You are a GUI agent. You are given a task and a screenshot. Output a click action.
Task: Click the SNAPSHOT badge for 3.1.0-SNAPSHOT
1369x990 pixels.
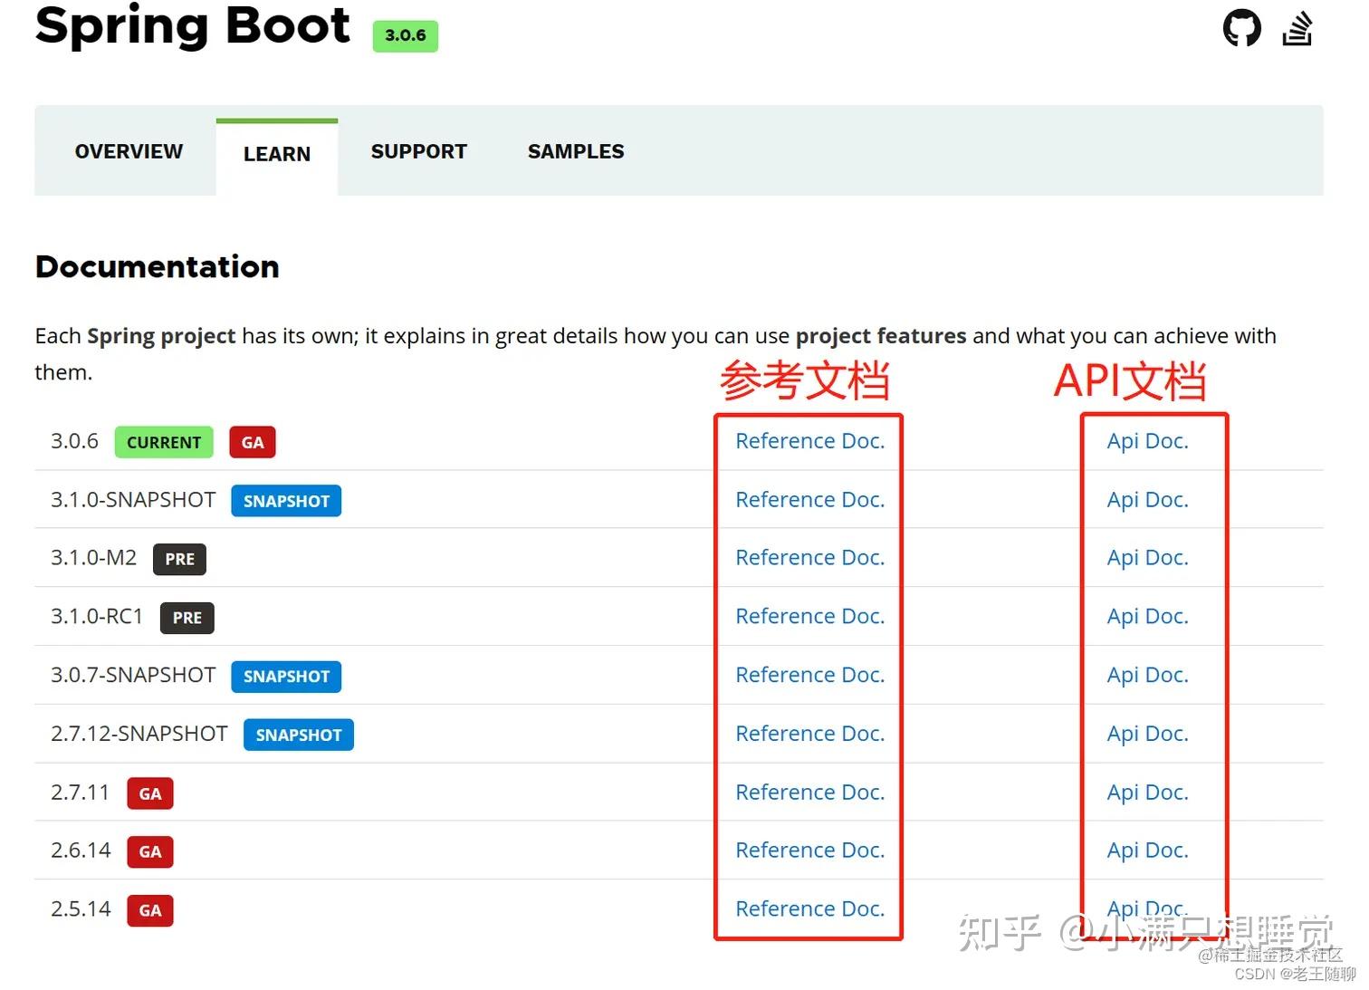pyautogui.click(x=285, y=500)
